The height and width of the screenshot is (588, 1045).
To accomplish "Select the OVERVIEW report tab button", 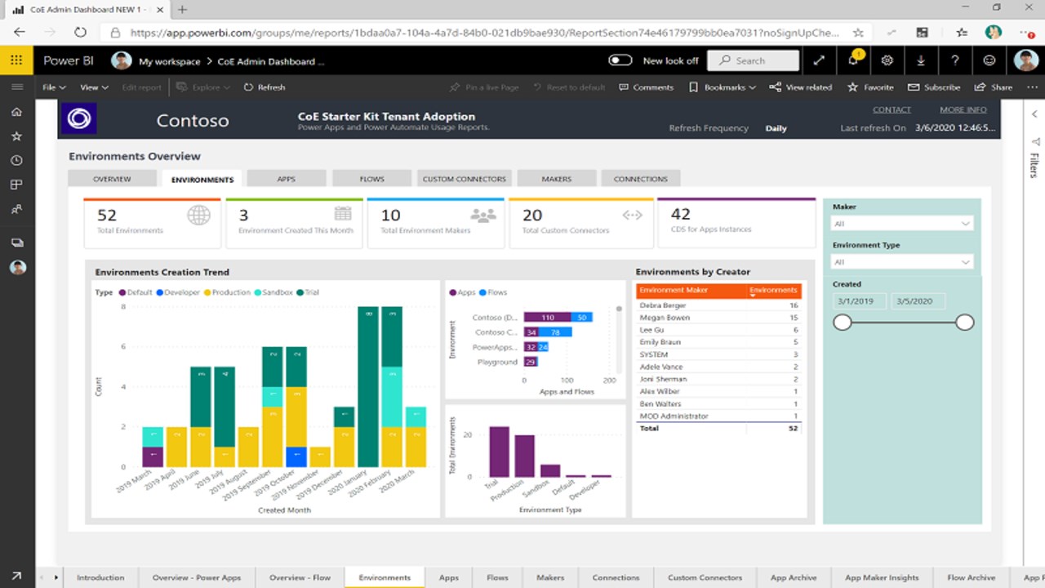I will tap(112, 179).
